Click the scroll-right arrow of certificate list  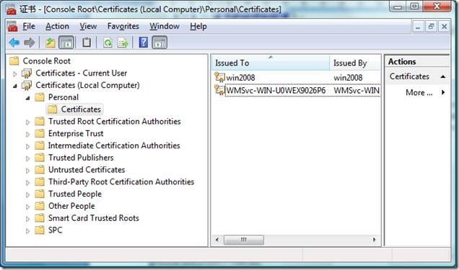(x=374, y=240)
